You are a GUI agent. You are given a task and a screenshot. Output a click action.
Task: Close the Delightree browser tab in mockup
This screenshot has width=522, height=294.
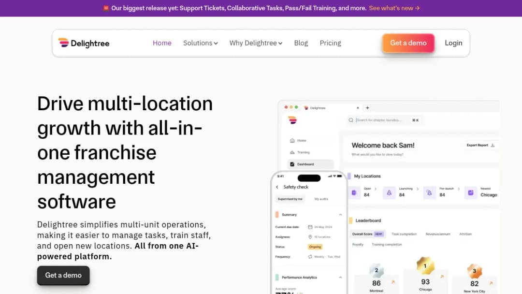pos(358,108)
